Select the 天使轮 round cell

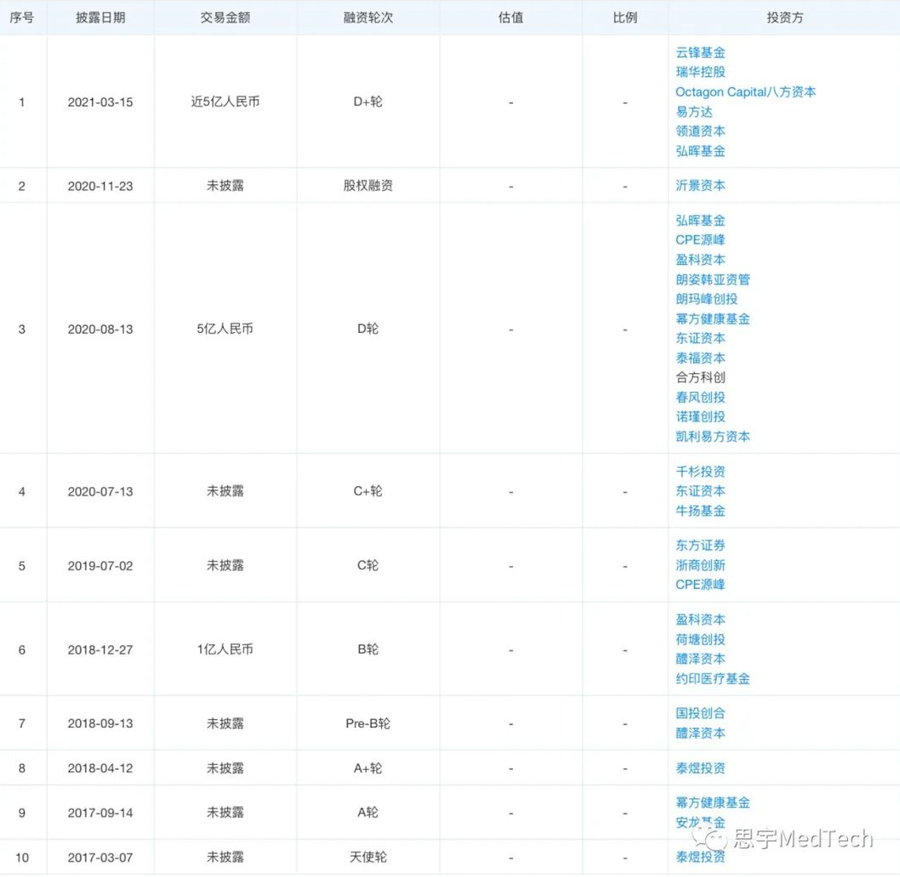click(x=368, y=857)
